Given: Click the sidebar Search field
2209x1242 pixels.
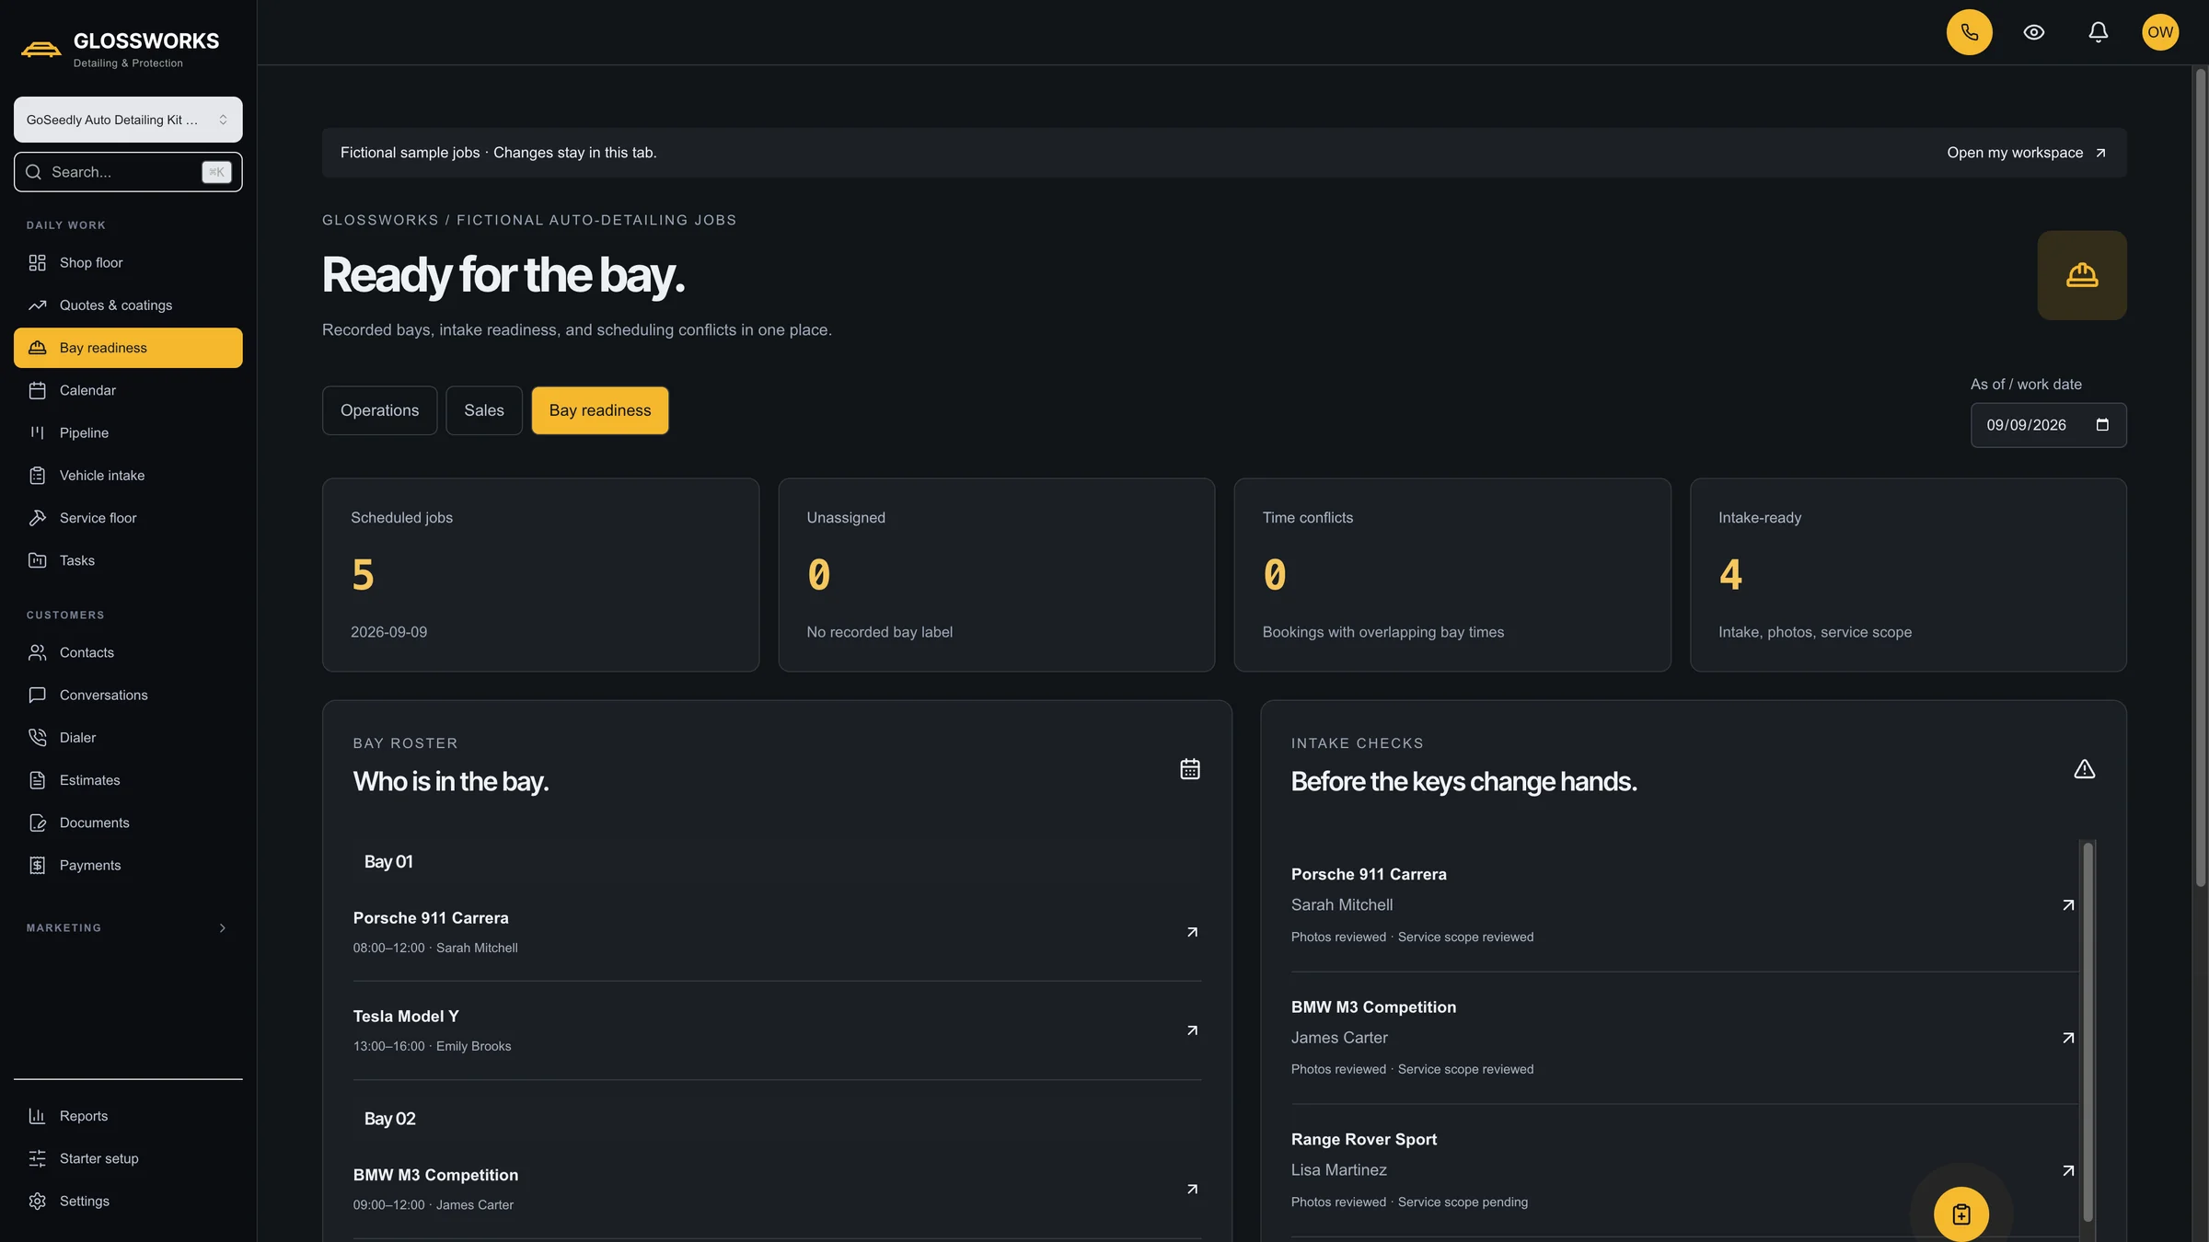Looking at the screenshot, I should pyautogui.click(x=128, y=172).
